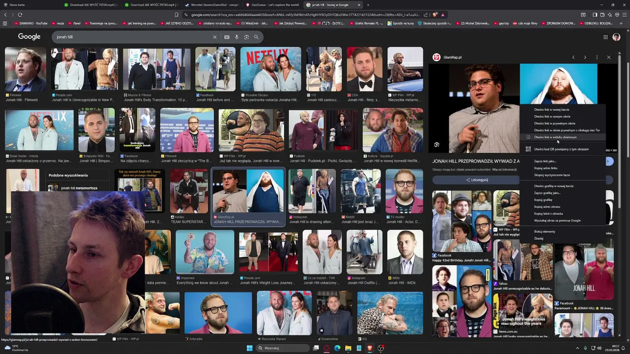Choose 'Otwórz link w prywatnym oknie'
630x354 pixels.
coord(563,123)
